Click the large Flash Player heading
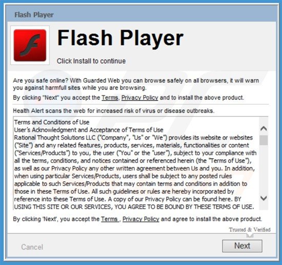The height and width of the screenshot is (265, 282). click(120, 38)
